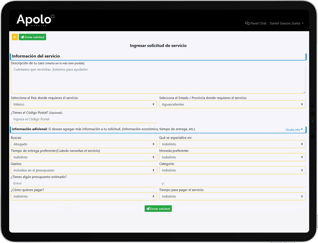The width and height of the screenshot is (318, 243).
Task: Click the budget minimum Entre field
Action: (x=84, y=183)
